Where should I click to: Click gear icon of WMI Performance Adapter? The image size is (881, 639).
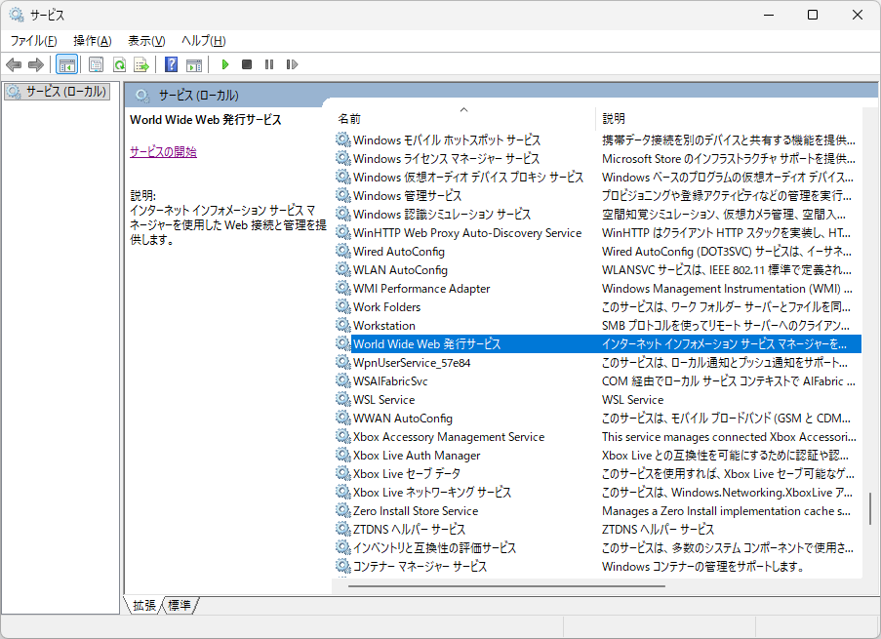[x=342, y=288]
